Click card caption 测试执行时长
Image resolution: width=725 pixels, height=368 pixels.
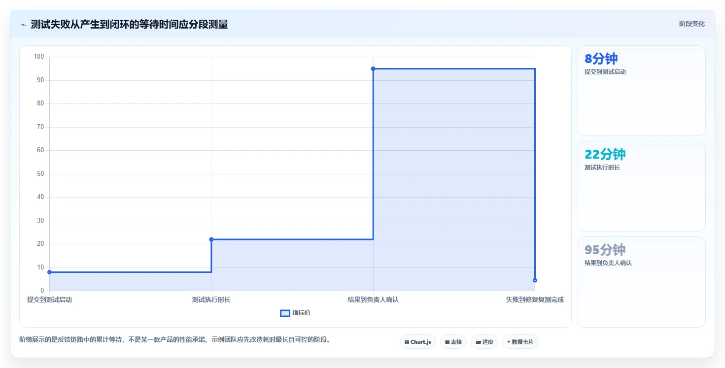pos(602,167)
